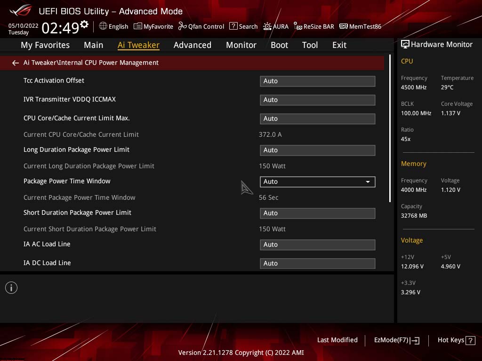This screenshot has width=482, height=361.
Task: Open the Boot tab
Action: click(x=279, y=45)
